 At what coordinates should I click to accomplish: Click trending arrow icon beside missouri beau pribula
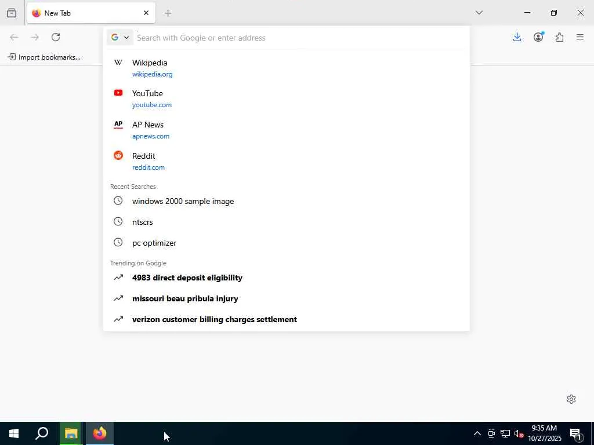pos(118,298)
